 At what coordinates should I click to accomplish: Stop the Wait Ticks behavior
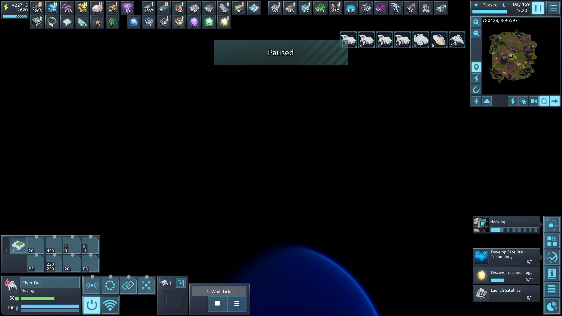(217, 303)
